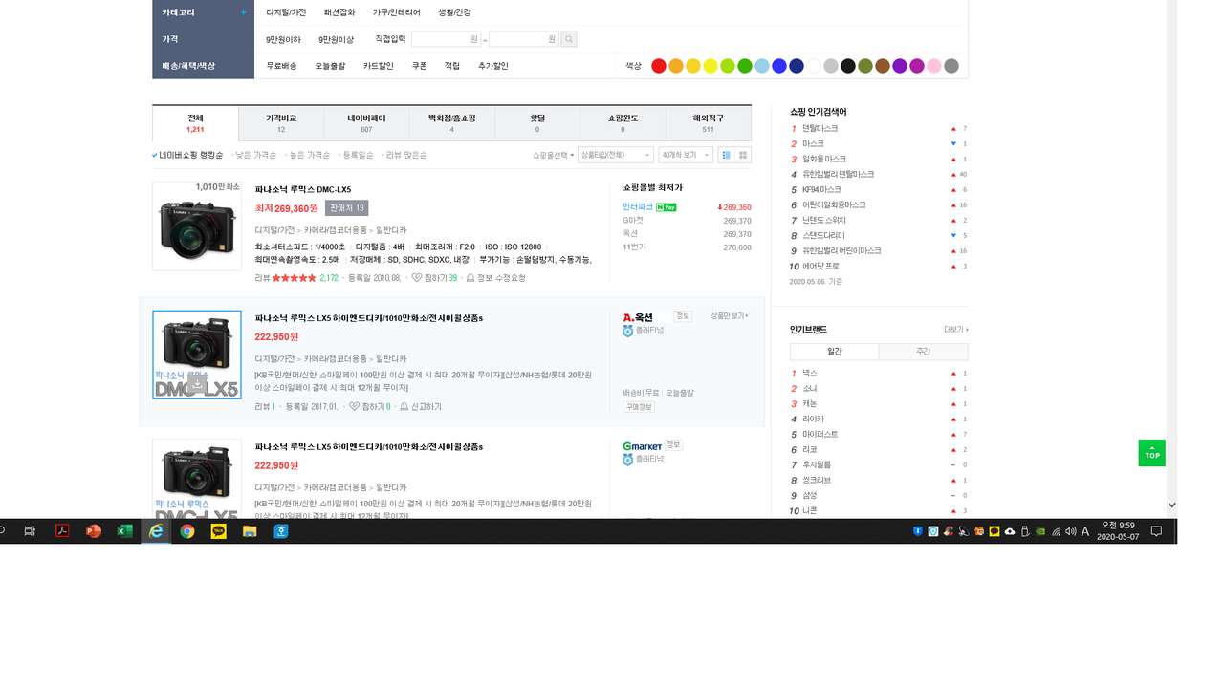1224x688 pixels.
Task: Click 정보 수정요청 bell icon
Action: (470, 278)
